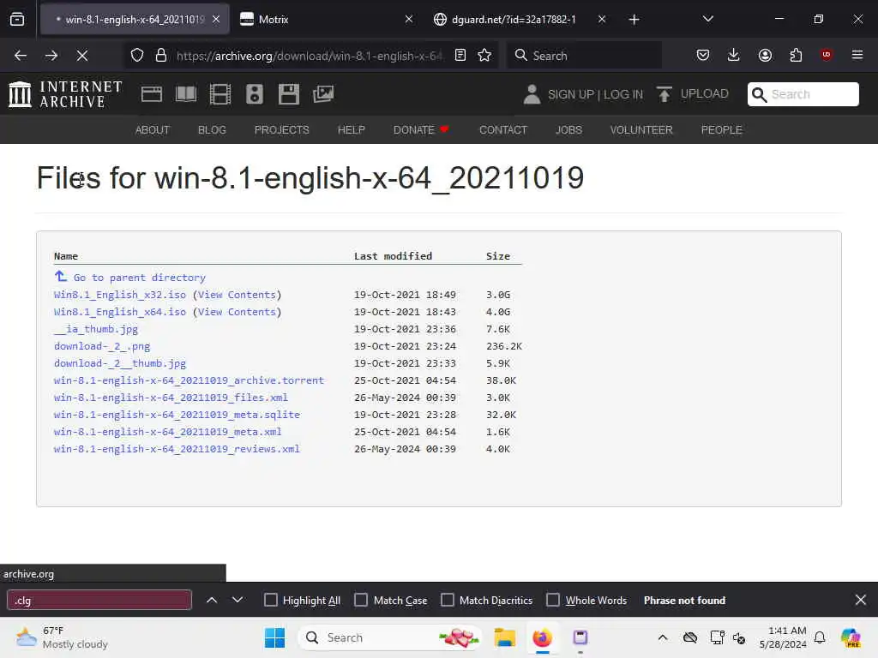
Task: Open the weather widget on taskbar
Action: (x=62, y=637)
